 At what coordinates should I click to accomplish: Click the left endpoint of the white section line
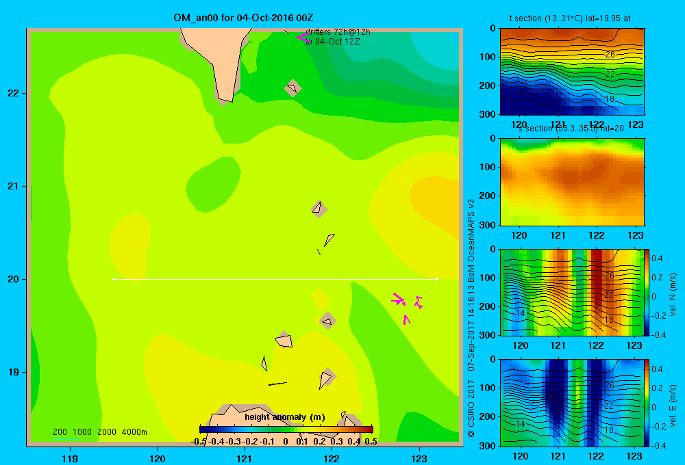tap(114, 279)
